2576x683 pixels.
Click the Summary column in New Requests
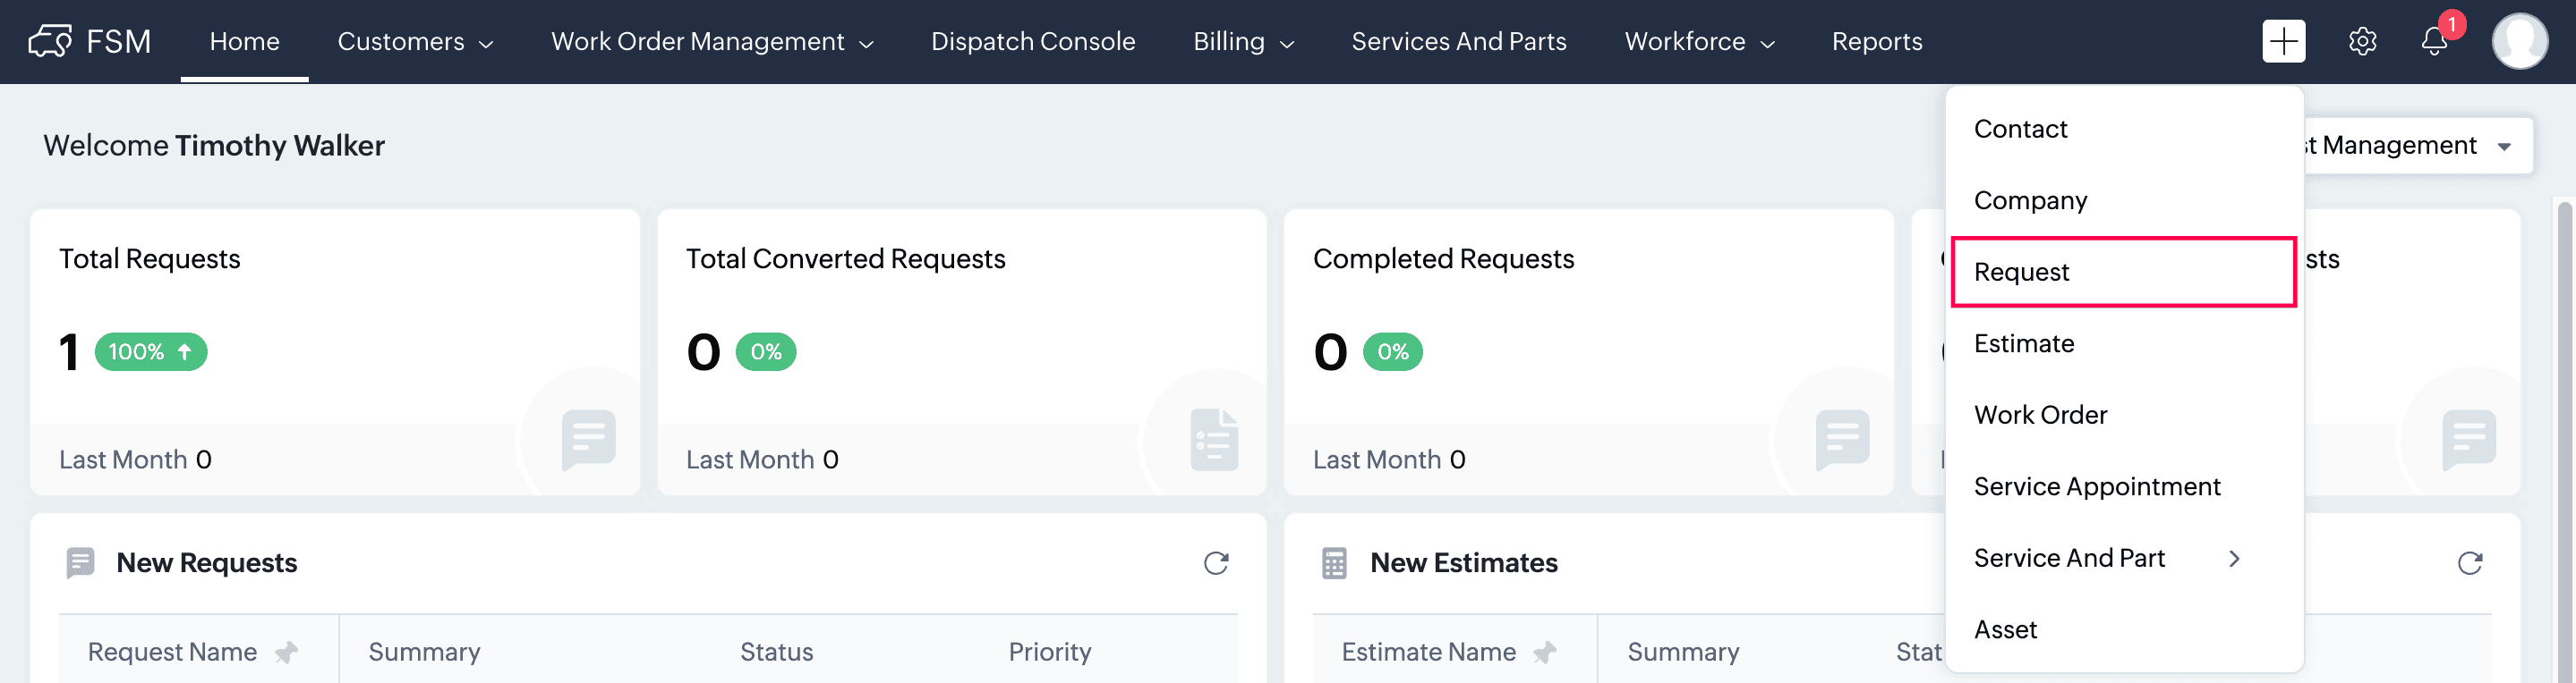click(x=424, y=652)
